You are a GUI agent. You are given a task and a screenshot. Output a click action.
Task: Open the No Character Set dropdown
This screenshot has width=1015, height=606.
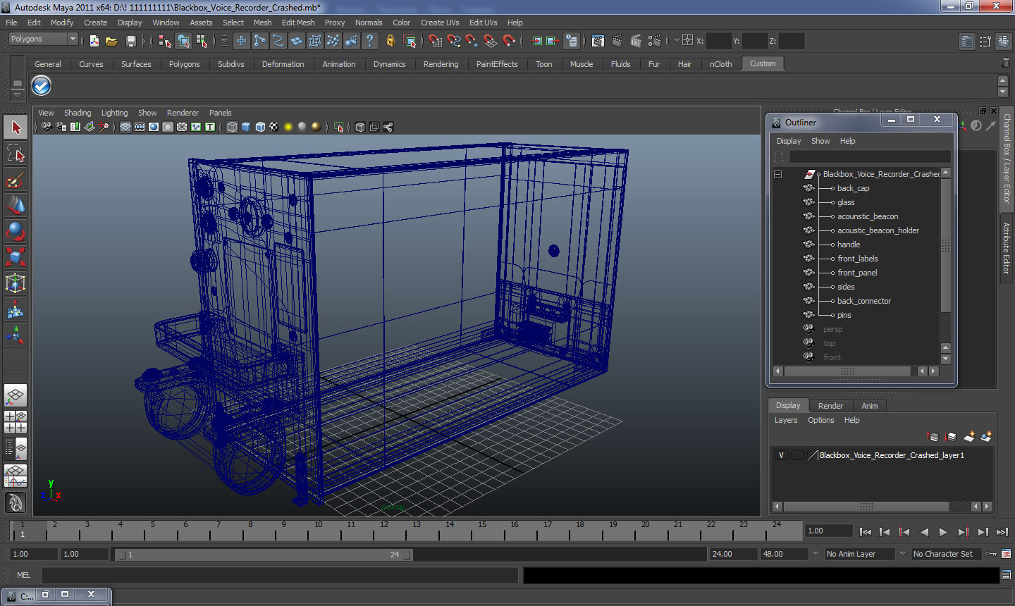pyautogui.click(x=947, y=554)
